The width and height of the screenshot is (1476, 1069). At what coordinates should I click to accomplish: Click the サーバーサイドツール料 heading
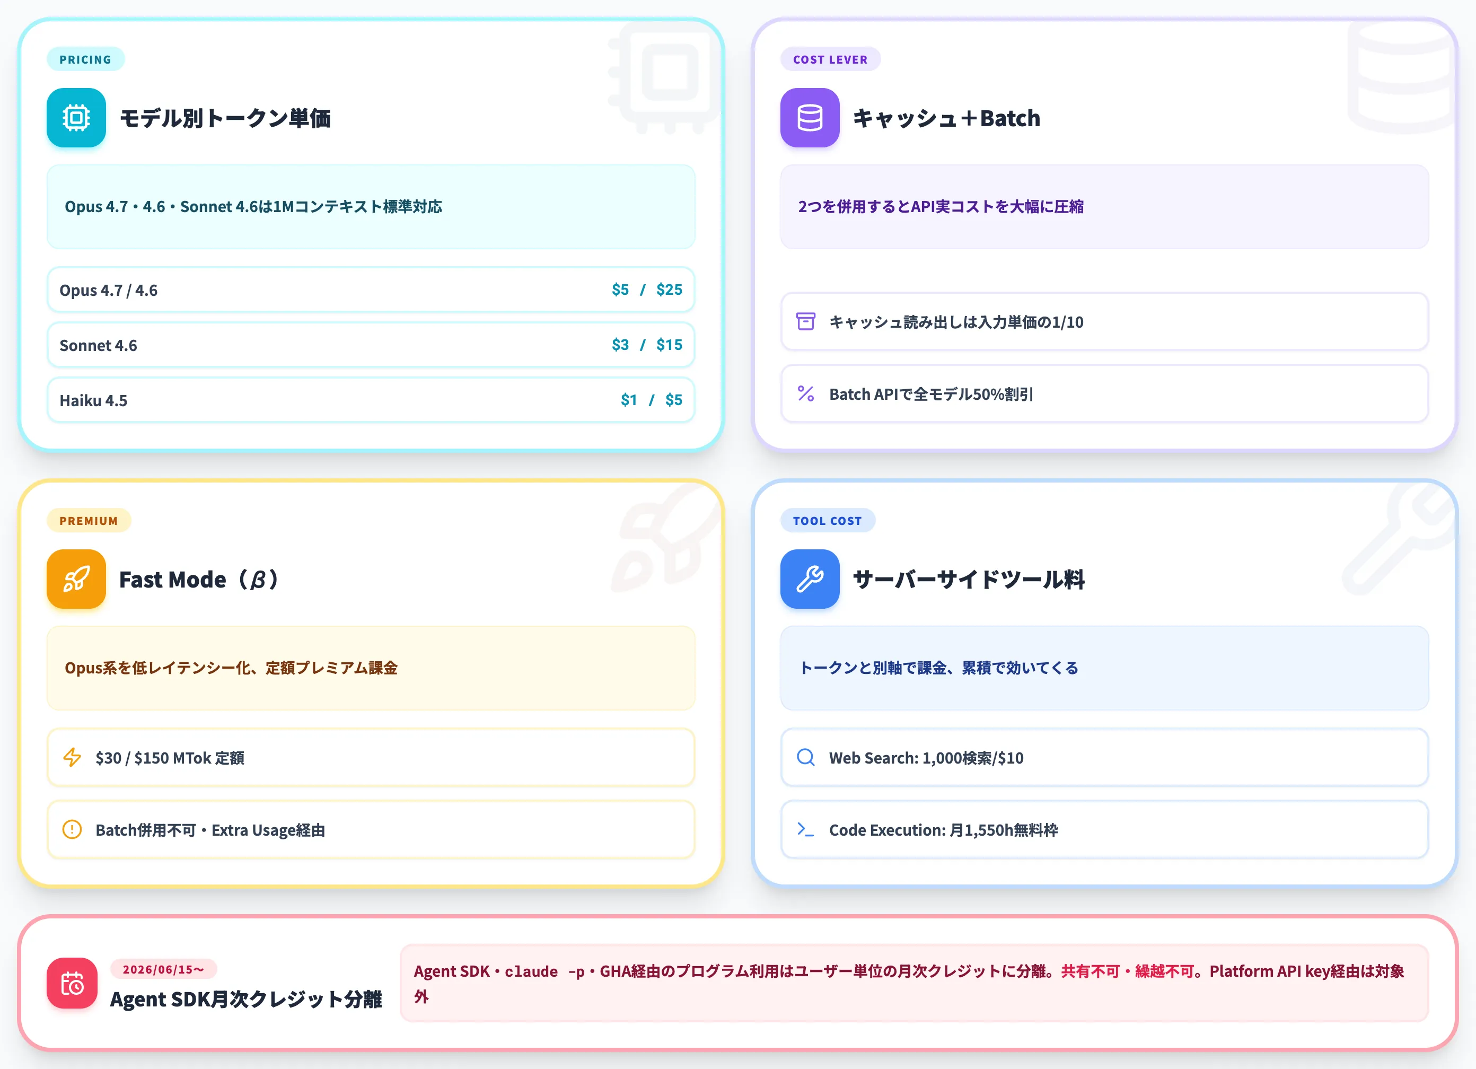point(969,580)
